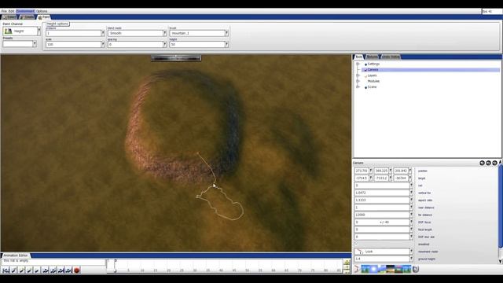Open the movement mode Look dropdown
Image resolution: width=503 pixels, height=283 pixels.
point(384,252)
